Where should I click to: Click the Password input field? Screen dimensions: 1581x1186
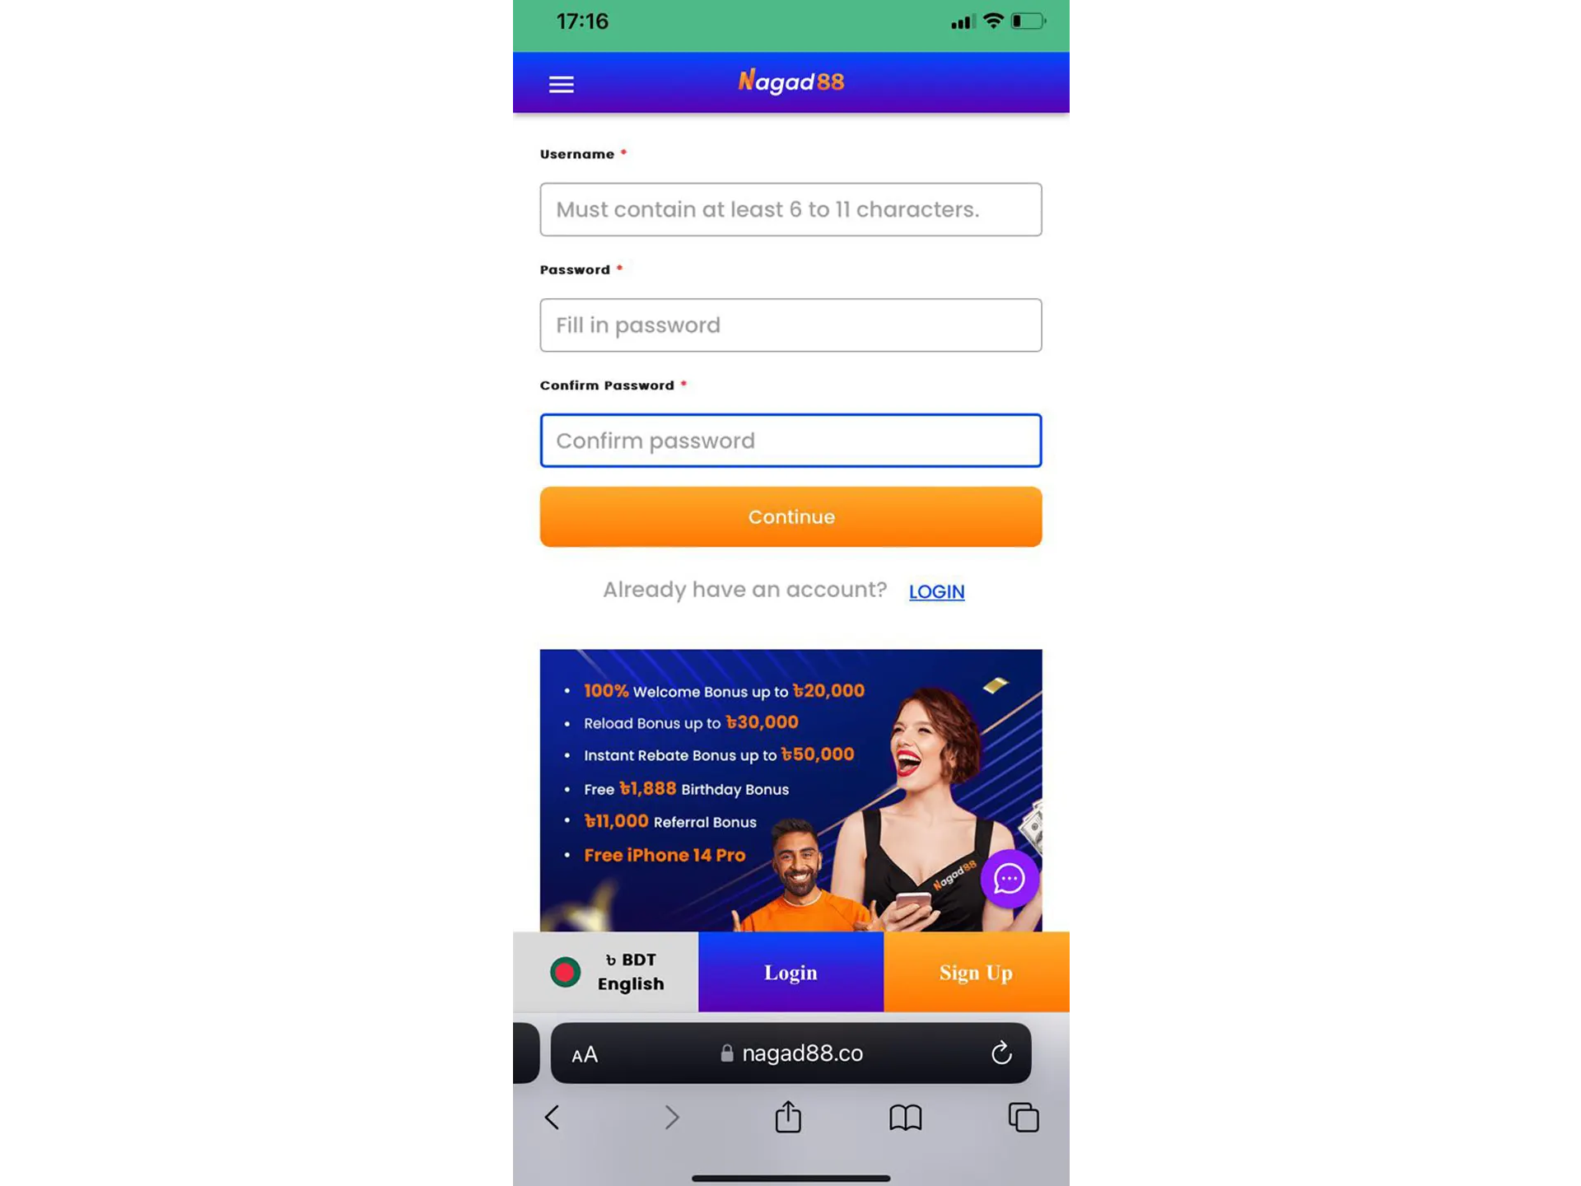[x=790, y=325]
